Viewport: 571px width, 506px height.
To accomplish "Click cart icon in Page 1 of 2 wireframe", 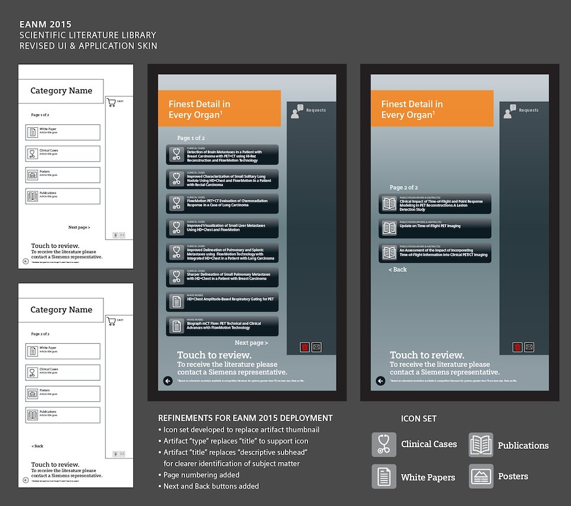I will 111,103.
